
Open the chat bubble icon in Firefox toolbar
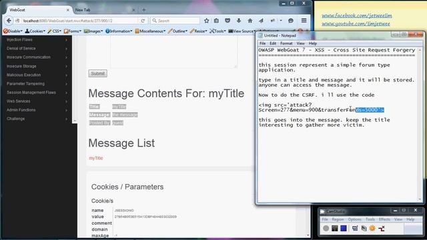tap(291, 21)
